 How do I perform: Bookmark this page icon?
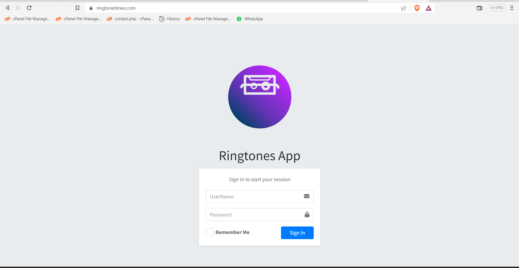[x=77, y=8]
